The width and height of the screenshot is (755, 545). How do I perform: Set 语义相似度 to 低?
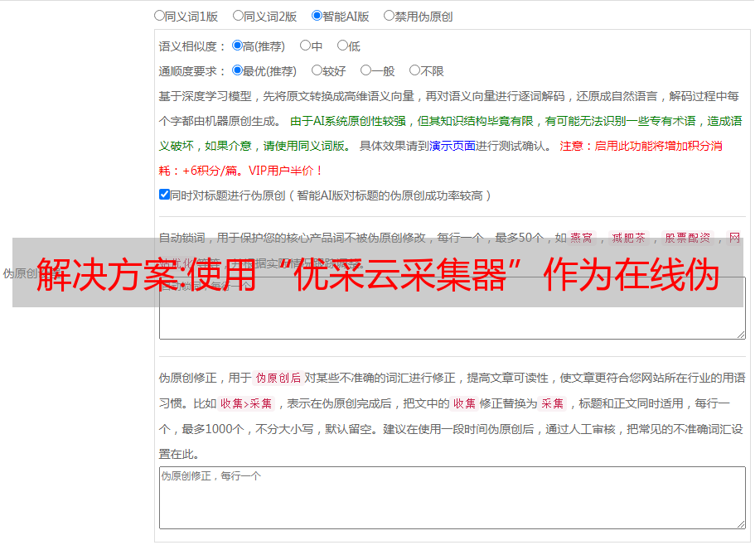(x=342, y=46)
